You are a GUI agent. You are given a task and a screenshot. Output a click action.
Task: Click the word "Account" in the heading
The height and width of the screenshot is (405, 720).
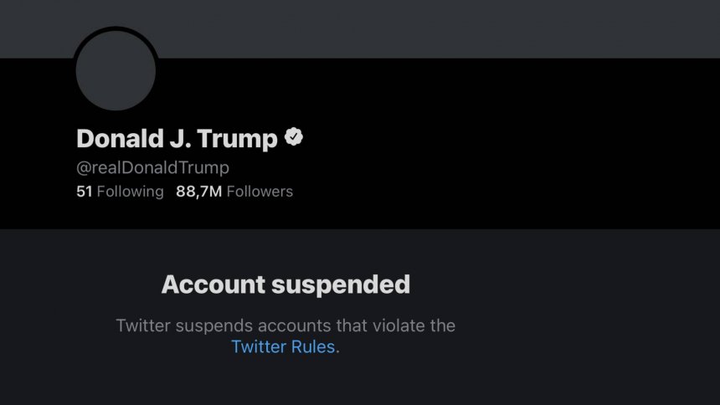coord(213,285)
